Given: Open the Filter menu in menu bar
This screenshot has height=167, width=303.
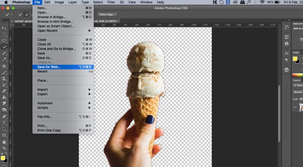Looking at the screenshot, I should (x=111, y=2).
